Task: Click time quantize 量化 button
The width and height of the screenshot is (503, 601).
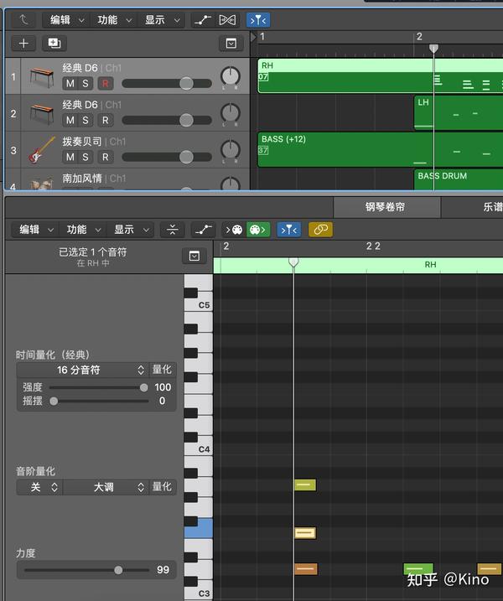Action: coord(162,370)
